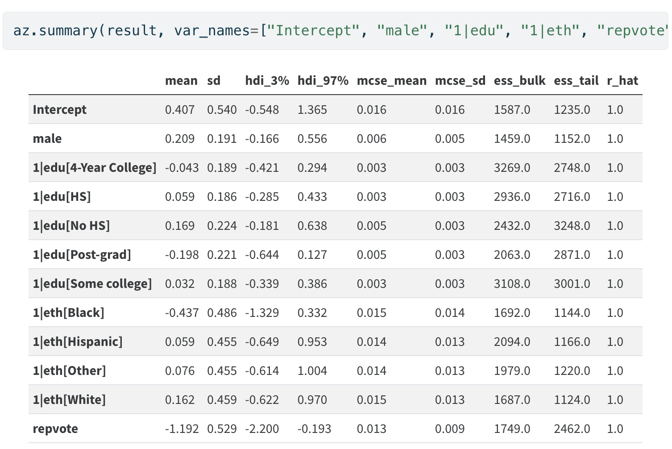Select the "ess_tail" column header
The image size is (672, 449).
576,81
